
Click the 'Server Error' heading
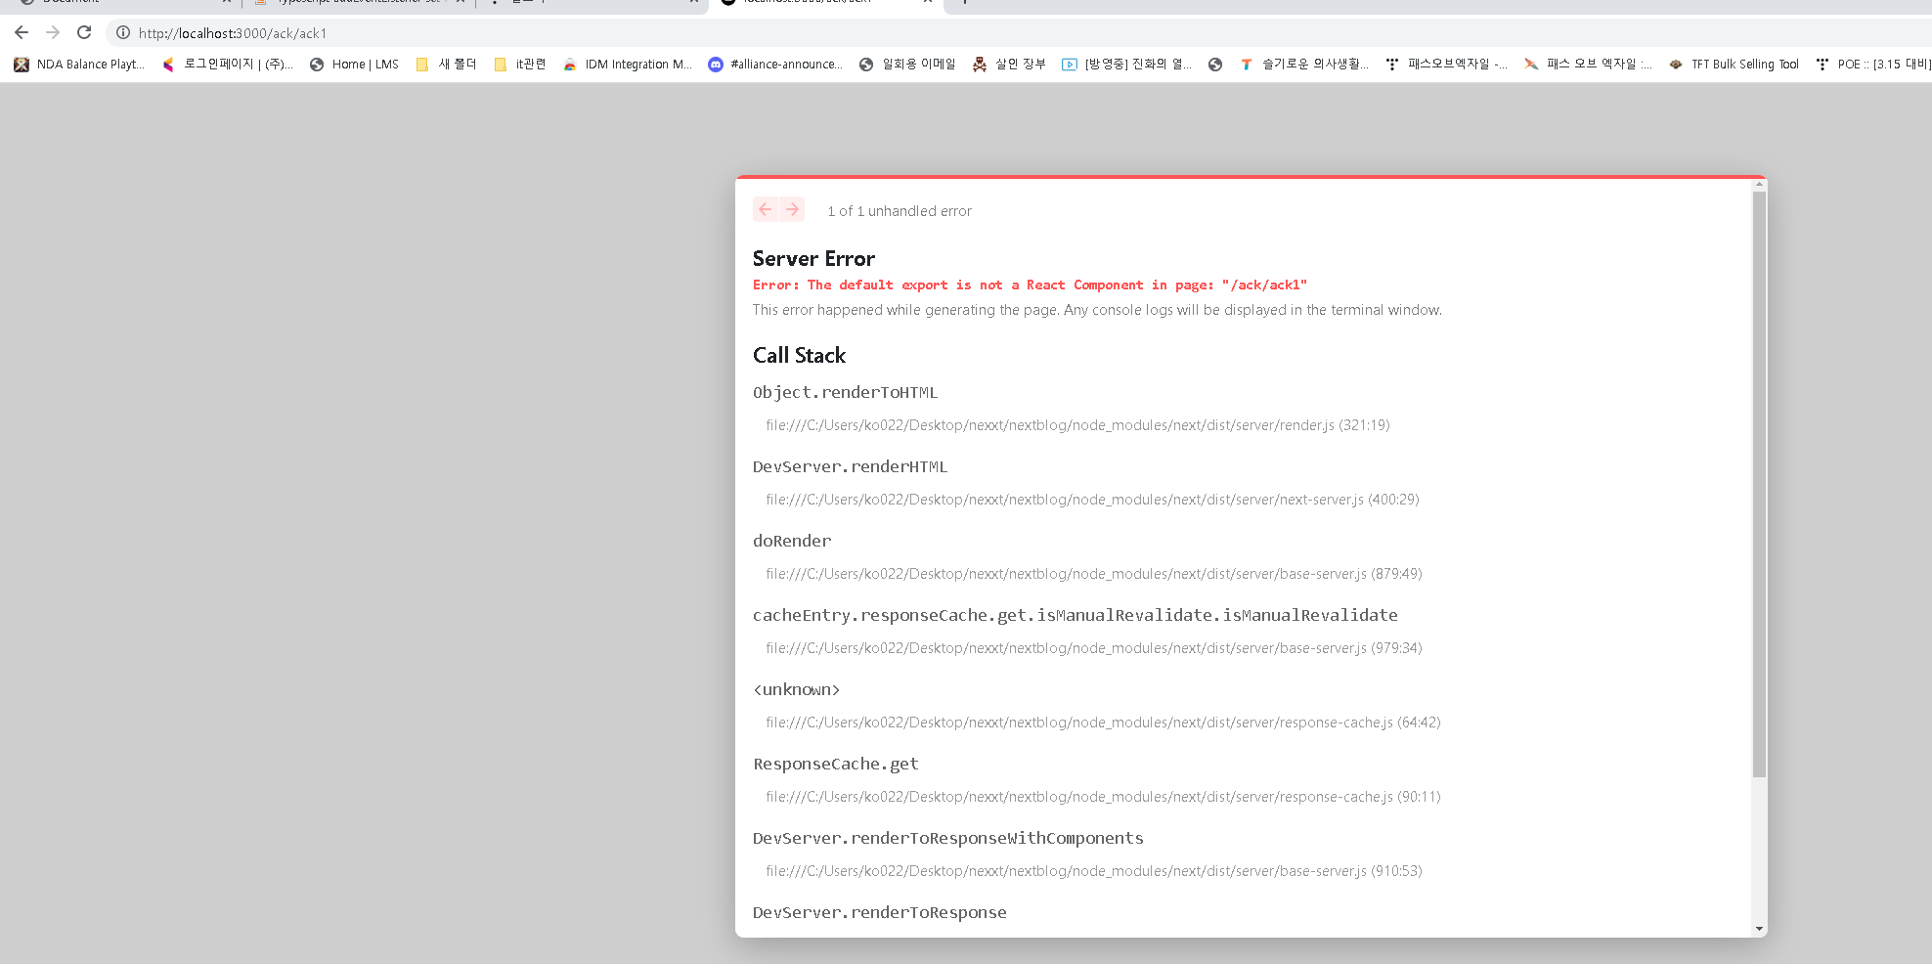tap(813, 259)
